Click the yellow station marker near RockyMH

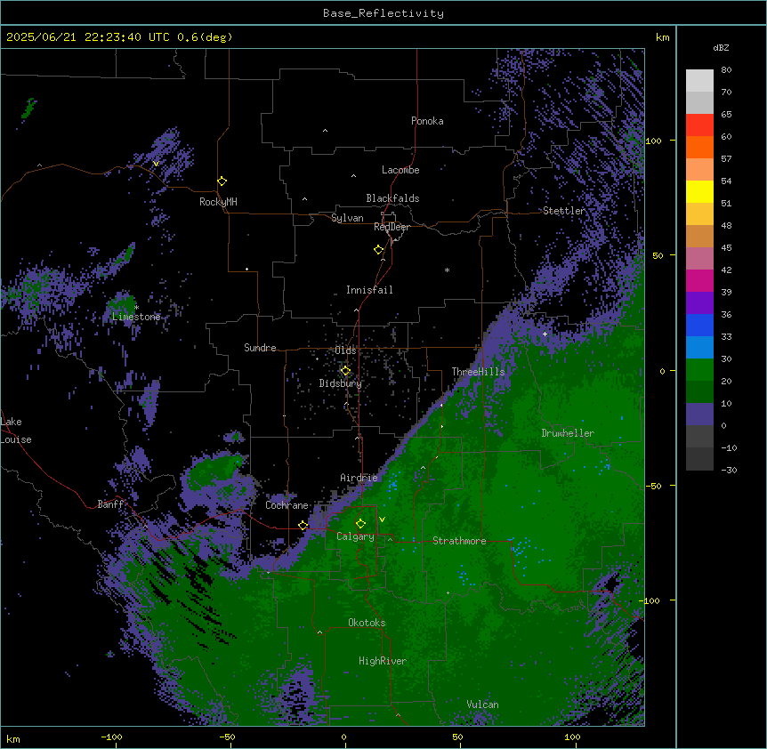click(x=222, y=181)
